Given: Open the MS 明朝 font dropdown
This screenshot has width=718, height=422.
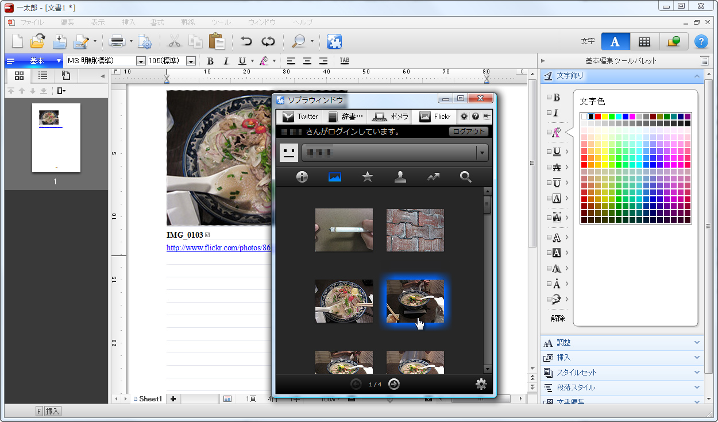Looking at the screenshot, I should pos(141,61).
